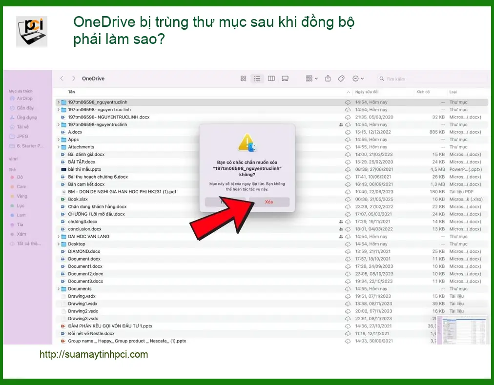The image size is (494, 385).
Task: Click the Drawing.vsdx file icon
Action: (x=63, y=296)
